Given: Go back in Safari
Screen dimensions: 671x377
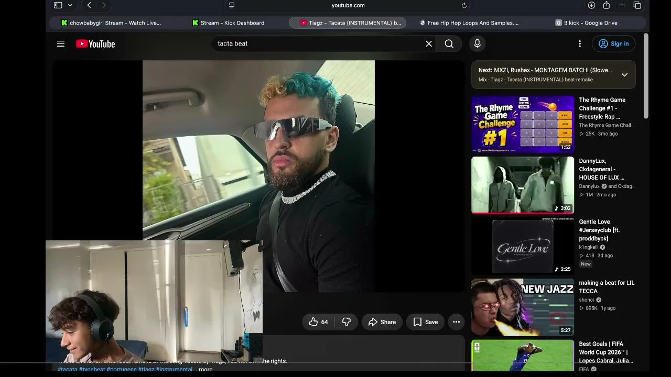Looking at the screenshot, I should pyautogui.click(x=89, y=5).
